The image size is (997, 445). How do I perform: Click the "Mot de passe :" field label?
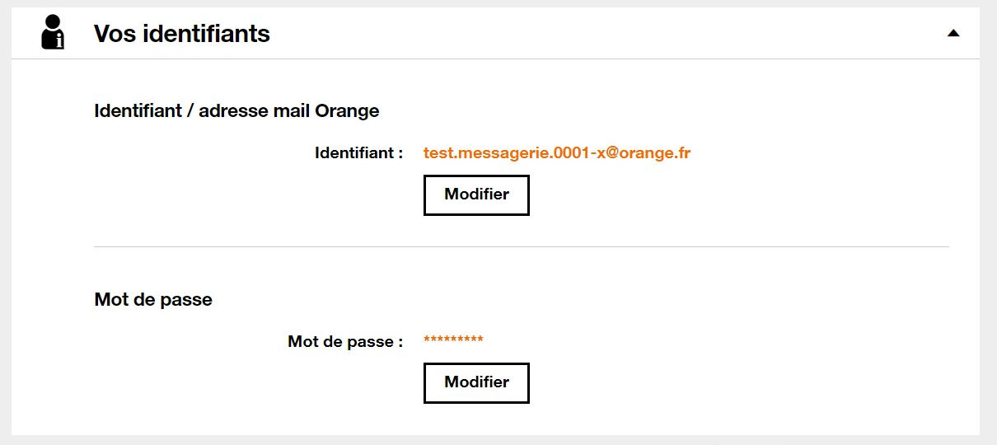345,341
